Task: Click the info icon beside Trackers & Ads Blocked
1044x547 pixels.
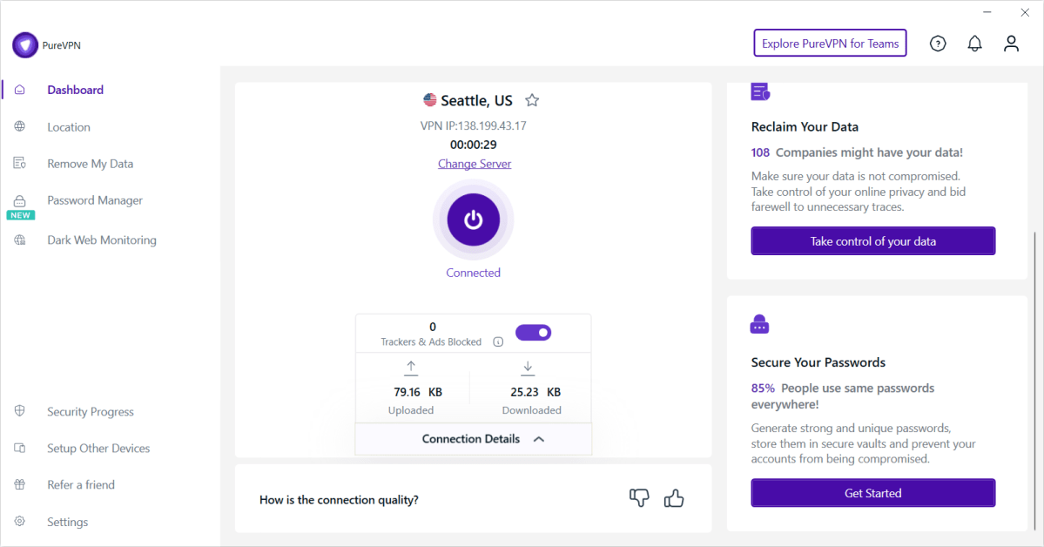Action: tap(498, 341)
